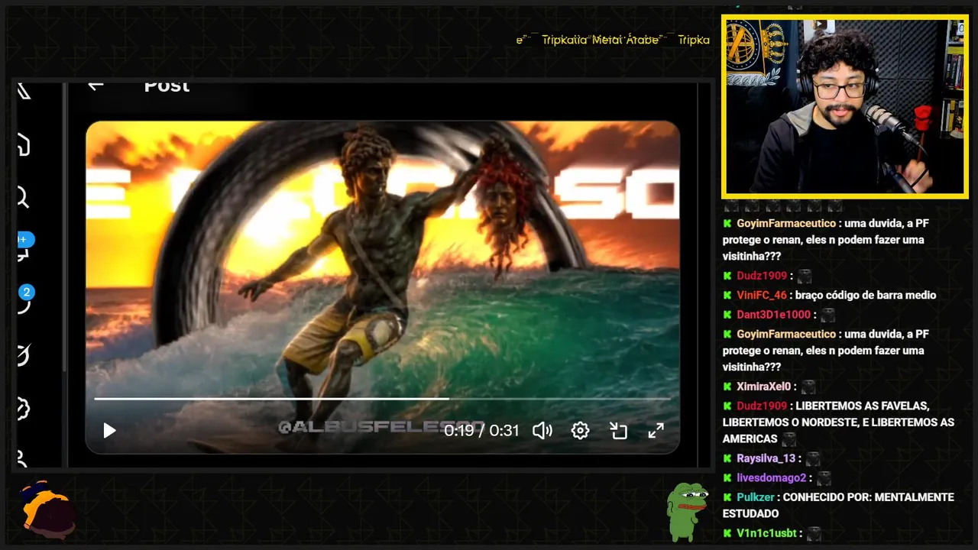Play the paused surfing statue video
Image resolution: width=978 pixels, height=550 pixels.
(x=109, y=431)
